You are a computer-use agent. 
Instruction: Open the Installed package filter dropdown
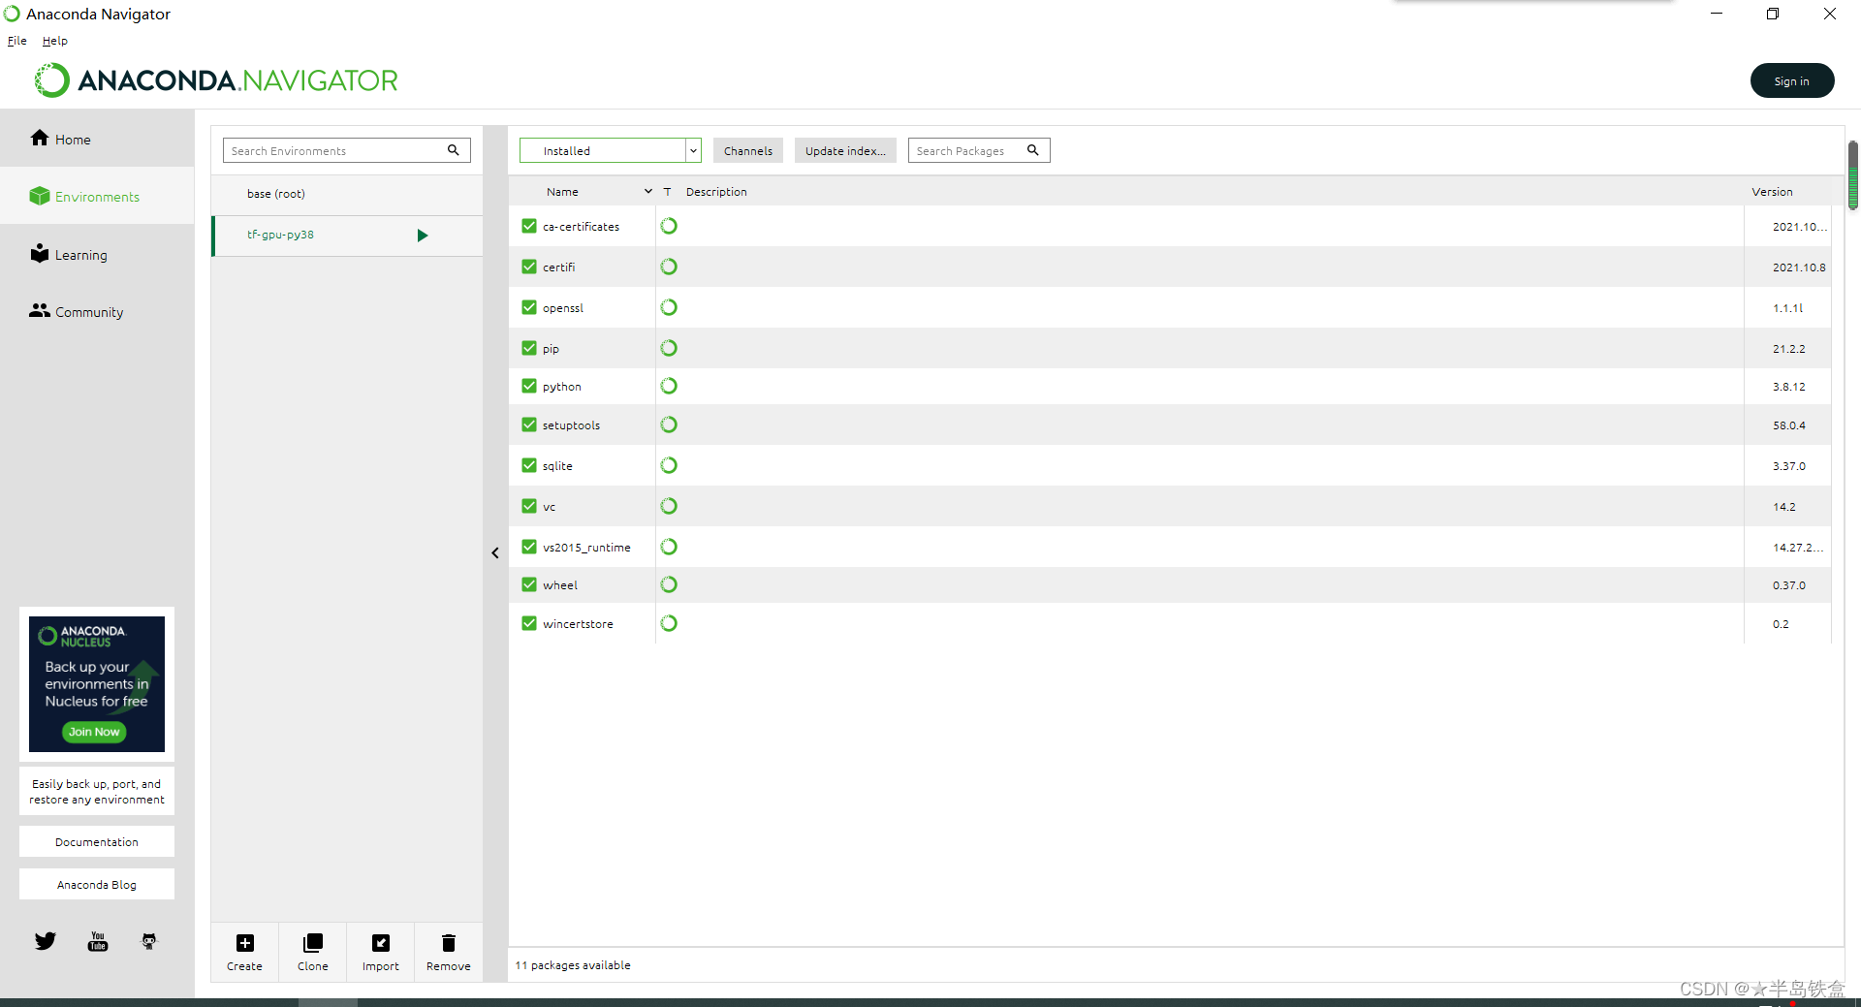611,150
